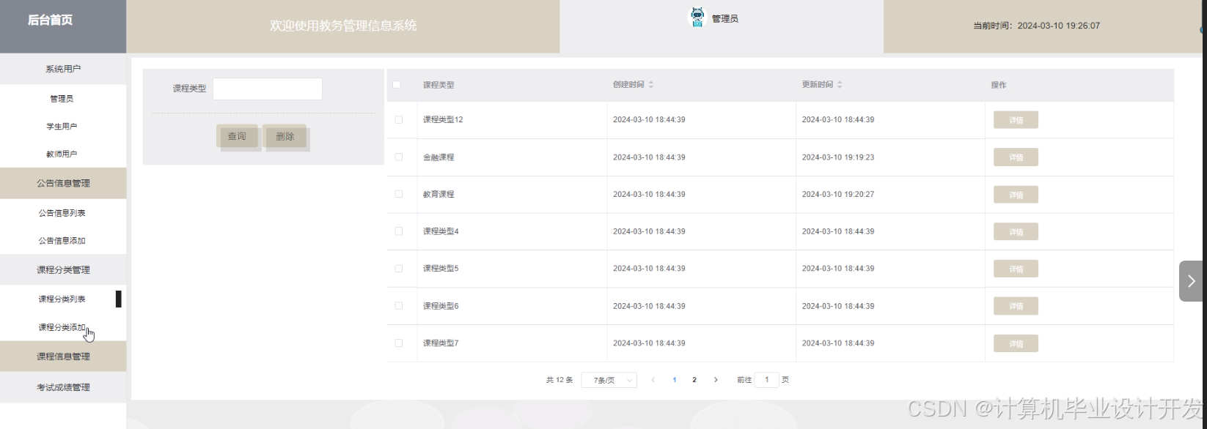This screenshot has height=429, width=1207.
Task: Check the 课程类型12 row checkbox
Action: (x=399, y=120)
